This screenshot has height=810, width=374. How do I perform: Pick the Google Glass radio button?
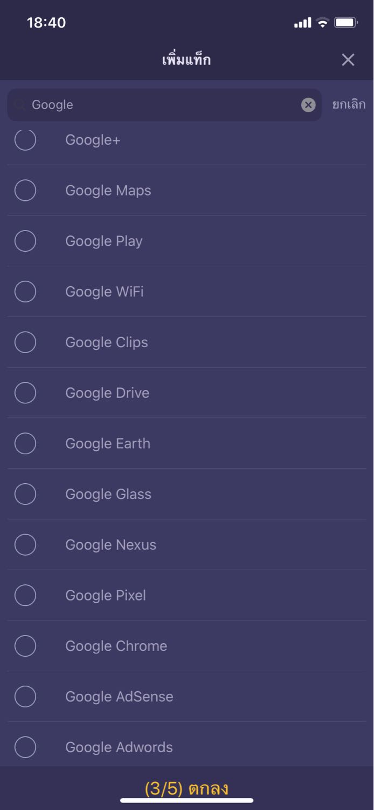(25, 494)
